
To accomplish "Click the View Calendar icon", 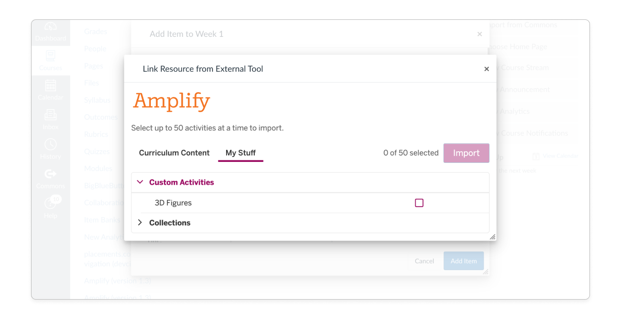I will click(536, 156).
